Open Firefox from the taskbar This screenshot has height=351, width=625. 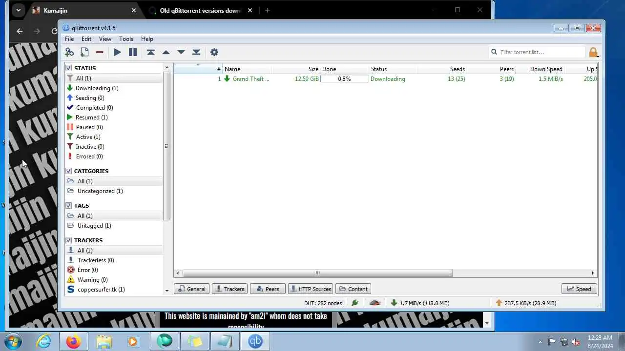74,342
